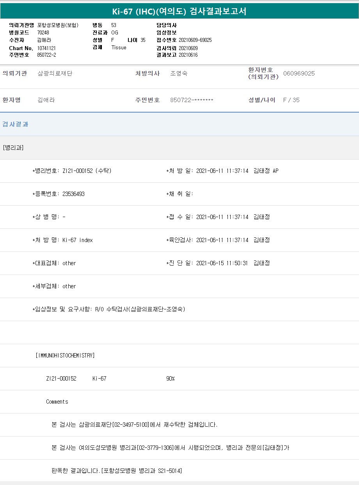Click the 검사결과 section header
The width and height of the screenshot is (359, 485).
click(x=16, y=124)
